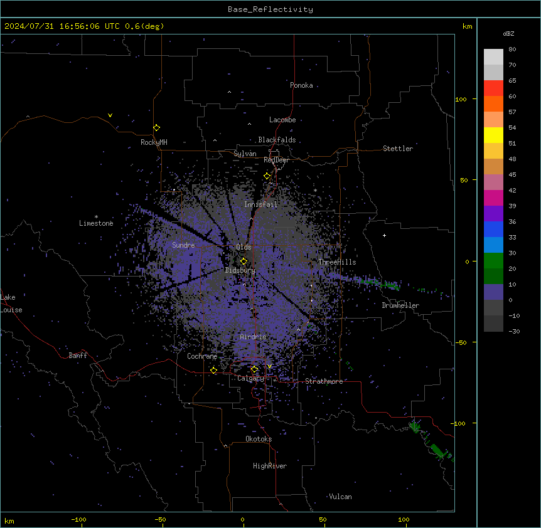The image size is (541, 528).
Task: Click the Sylvan town label
Action: point(245,154)
